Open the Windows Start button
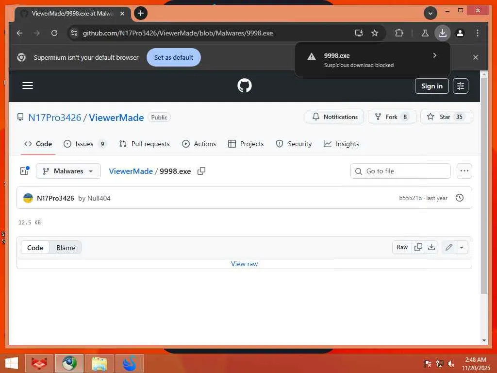Image resolution: width=497 pixels, height=373 pixels. coord(12,363)
